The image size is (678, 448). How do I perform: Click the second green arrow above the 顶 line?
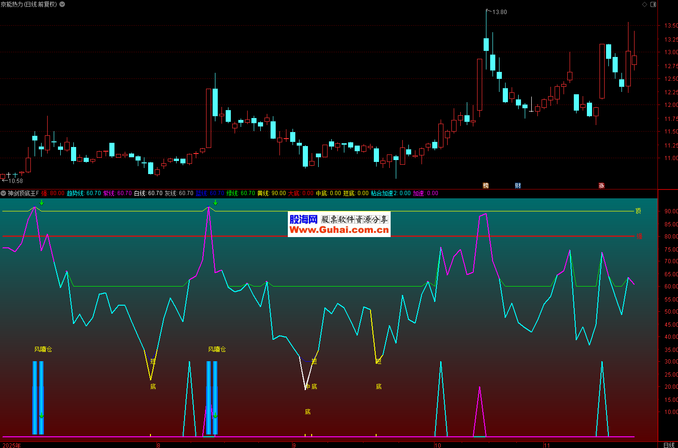(x=215, y=203)
